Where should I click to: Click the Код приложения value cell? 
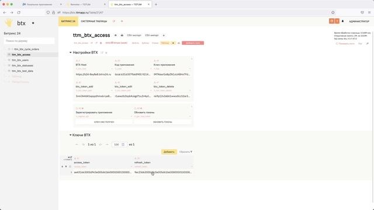133,75
